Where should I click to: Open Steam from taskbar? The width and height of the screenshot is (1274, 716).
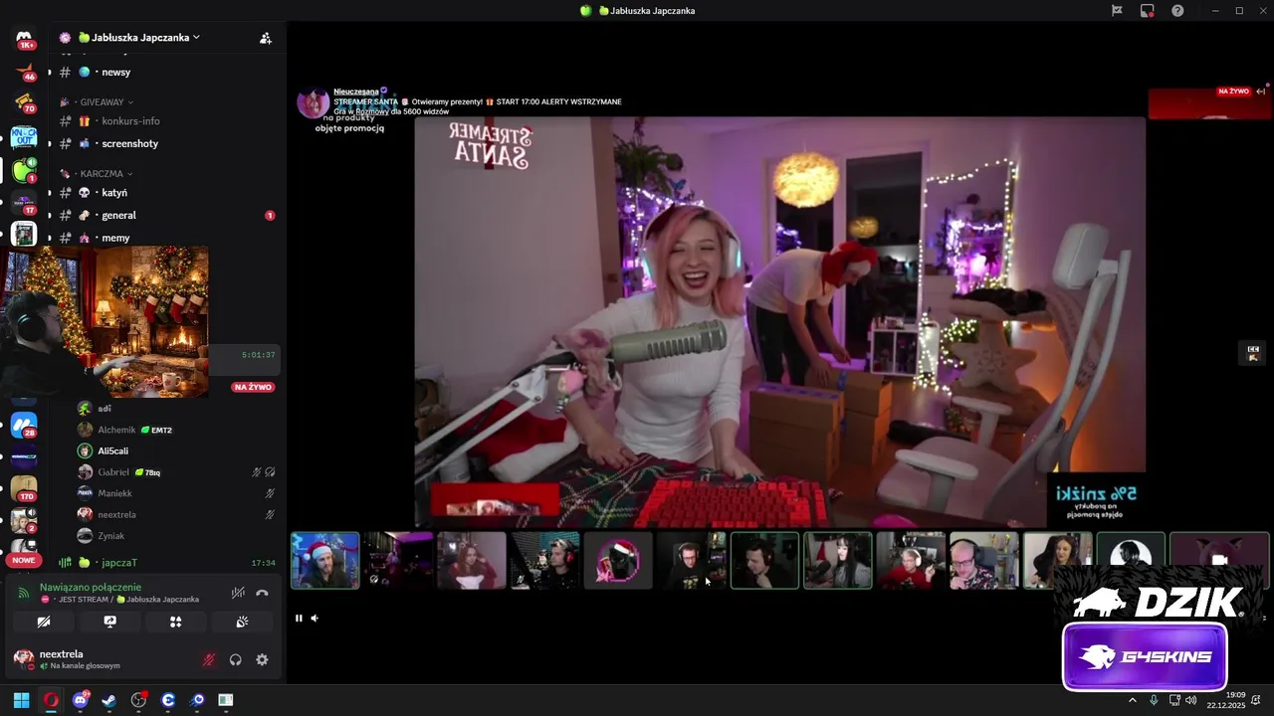point(108,700)
